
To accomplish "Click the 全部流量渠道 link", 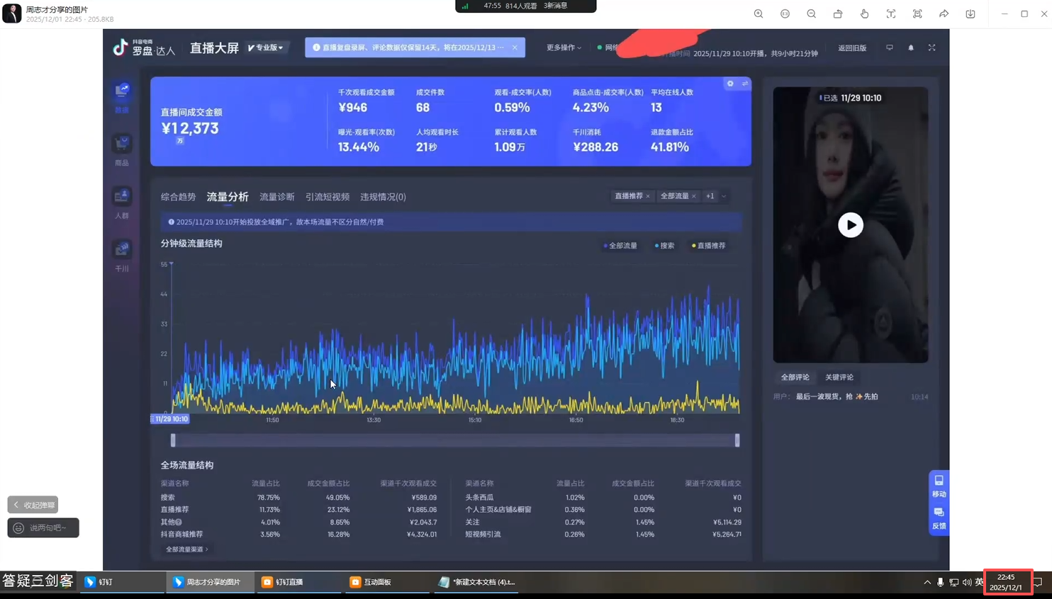I will [x=186, y=549].
